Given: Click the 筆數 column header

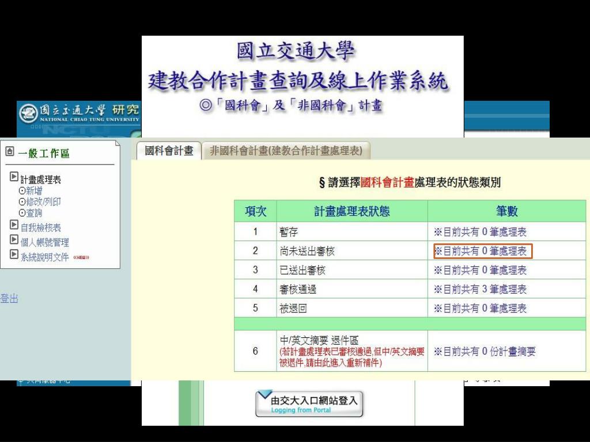Looking at the screenshot, I should click(x=506, y=211).
